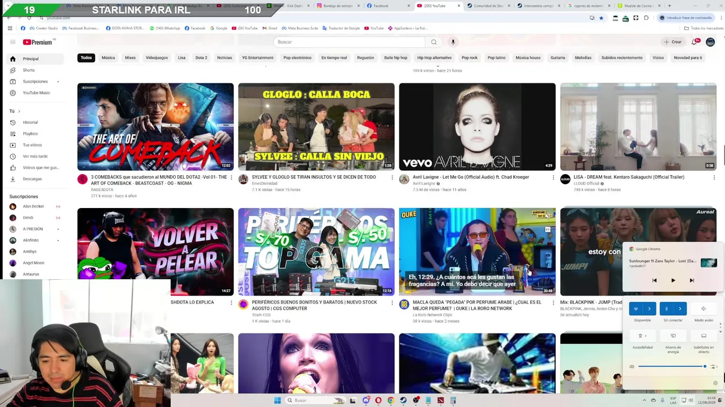Play the Sunlounger track in media popup
The height and width of the screenshot is (407, 725).
point(673,280)
